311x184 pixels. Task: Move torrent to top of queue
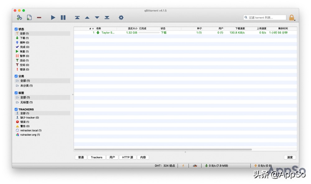[77, 18]
